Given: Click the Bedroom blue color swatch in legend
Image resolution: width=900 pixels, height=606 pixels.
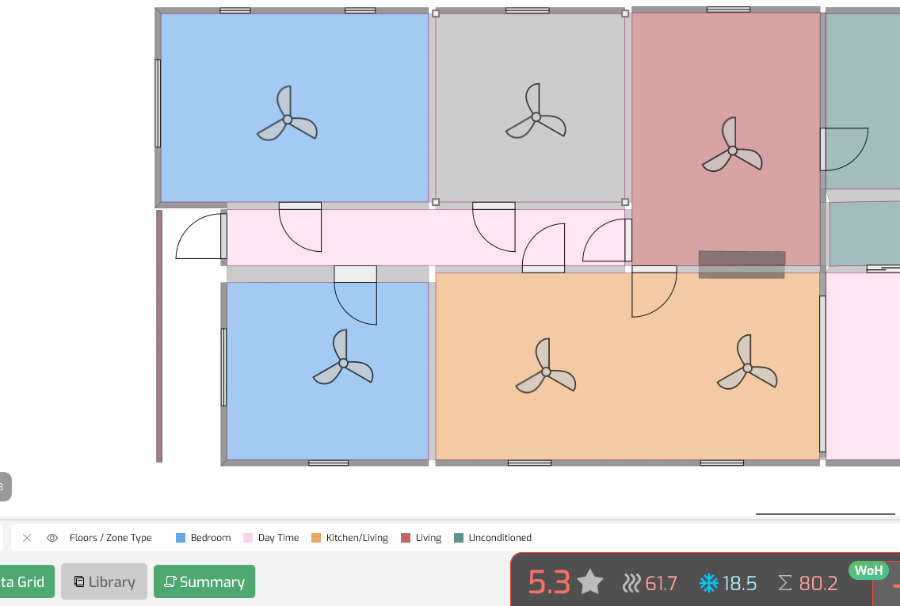Looking at the screenshot, I should point(180,538).
